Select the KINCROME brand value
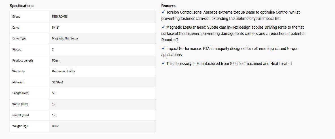335x139 pixels. [x=60, y=16]
